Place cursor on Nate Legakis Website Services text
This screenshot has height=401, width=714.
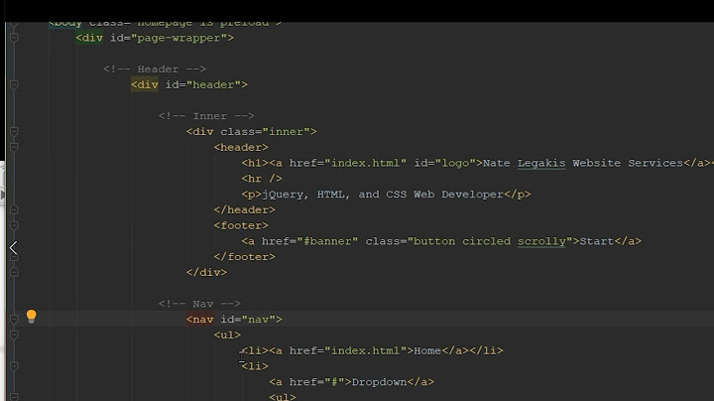pos(583,163)
